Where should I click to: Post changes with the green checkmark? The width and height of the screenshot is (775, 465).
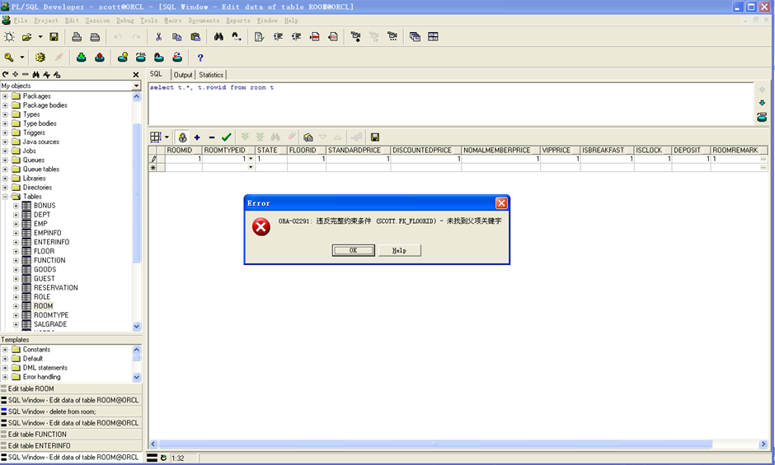[x=227, y=137]
